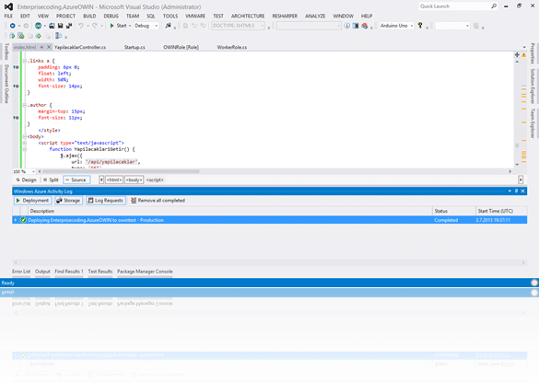
Task: Select the <body> breadcrumb tag
Action: [135, 180]
